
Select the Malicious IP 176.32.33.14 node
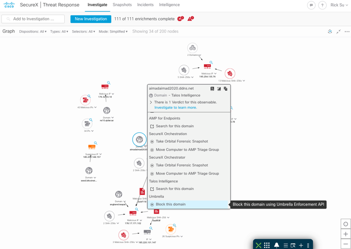pos(105,87)
